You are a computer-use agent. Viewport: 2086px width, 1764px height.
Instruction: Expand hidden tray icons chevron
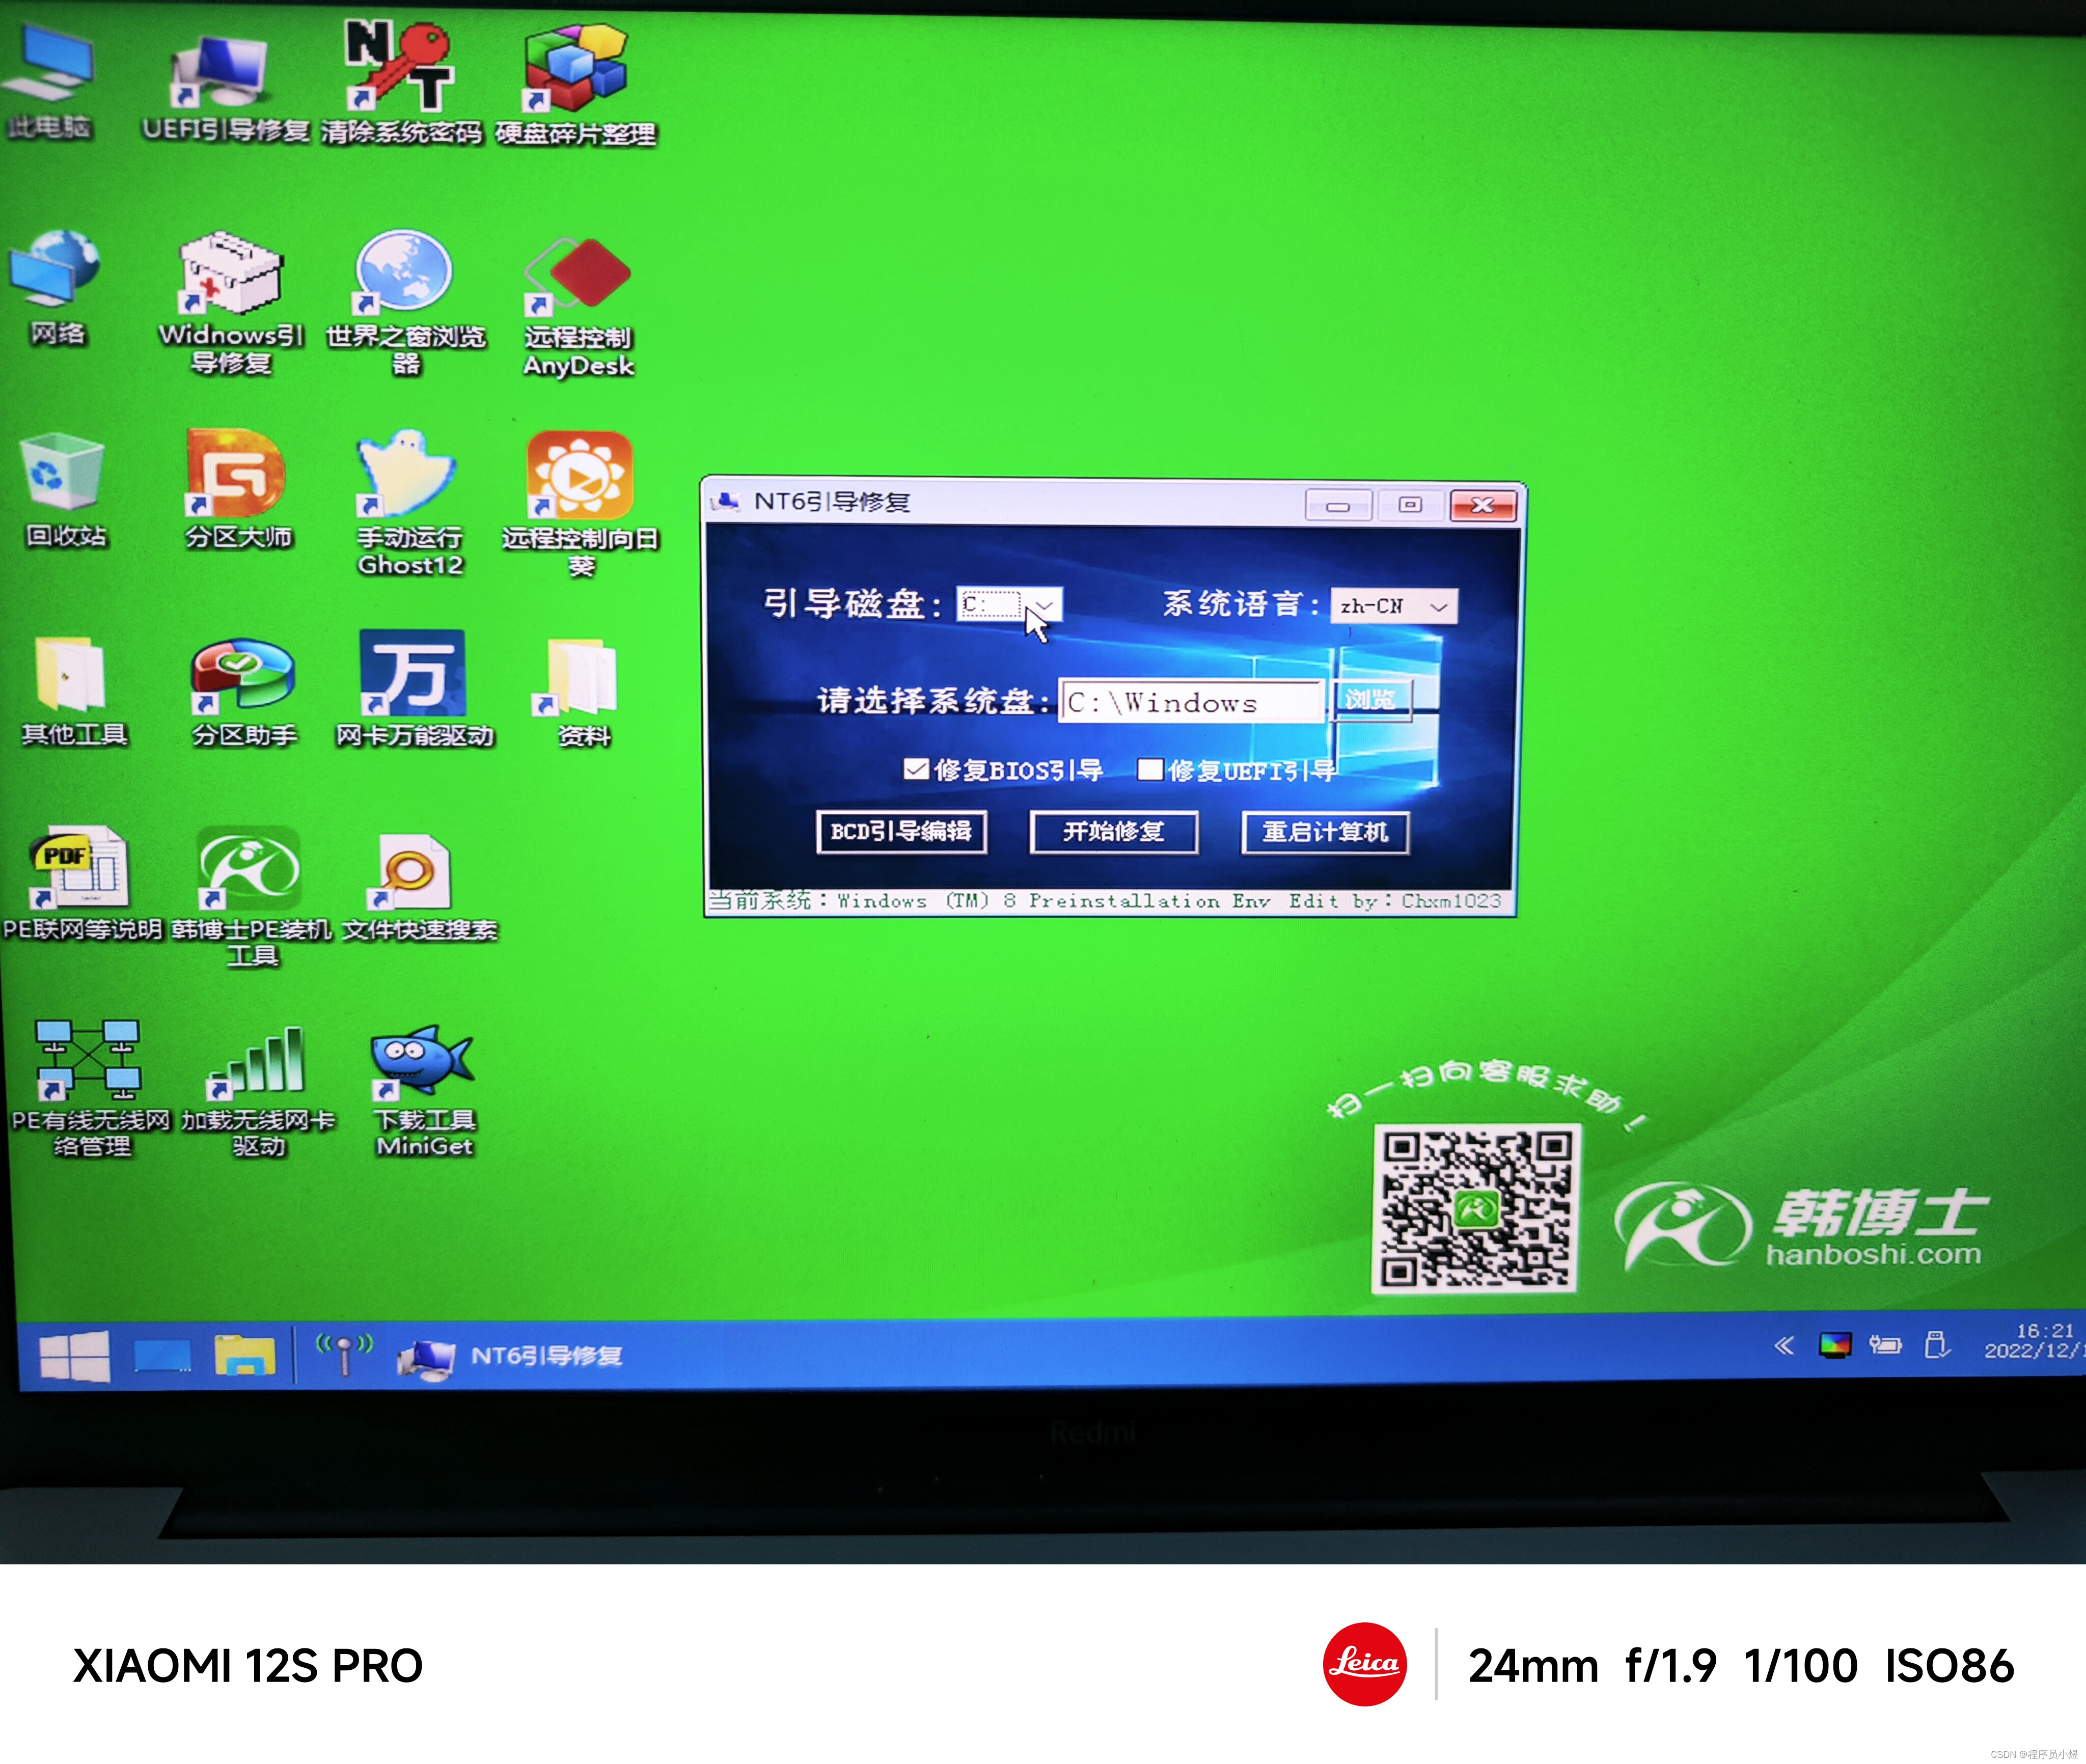[x=1783, y=1345]
